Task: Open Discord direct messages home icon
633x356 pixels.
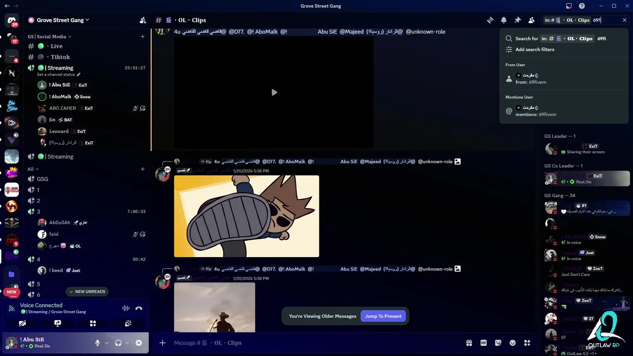Action: (11, 20)
